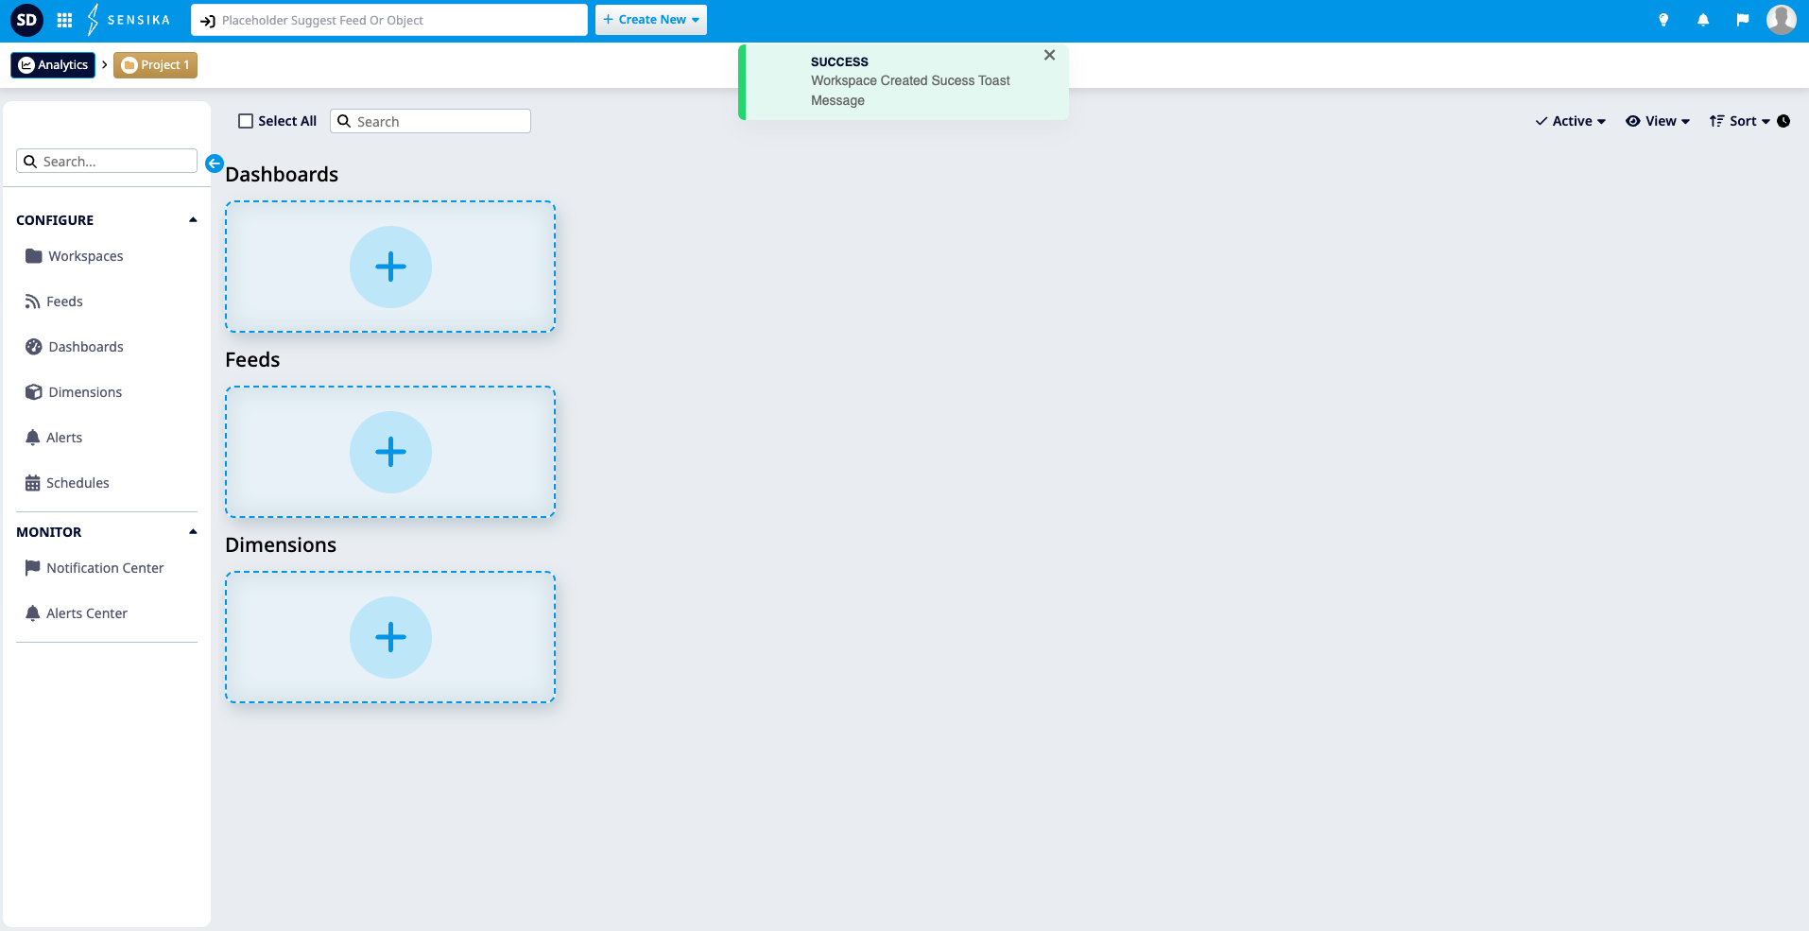The height and width of the screenshot is (931, 1809).
Task: Dismiss the success toast message
Action: pyautogui.click(x=1049, y=55)
